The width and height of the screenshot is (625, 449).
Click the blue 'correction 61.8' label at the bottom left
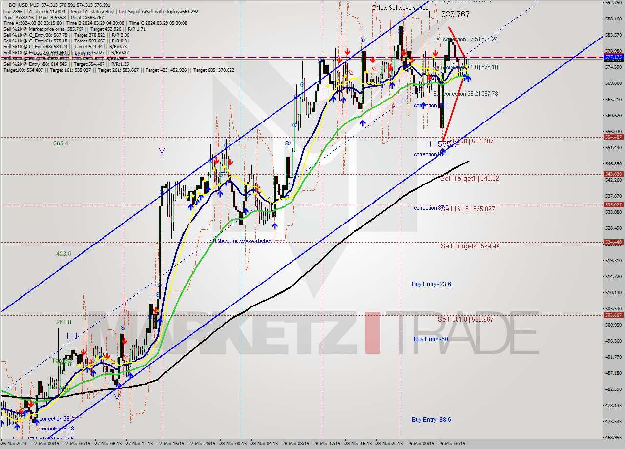pos(58,429)
